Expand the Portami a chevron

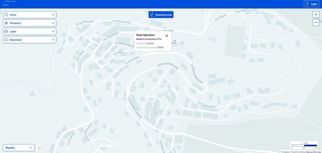(x=53, y=23)
